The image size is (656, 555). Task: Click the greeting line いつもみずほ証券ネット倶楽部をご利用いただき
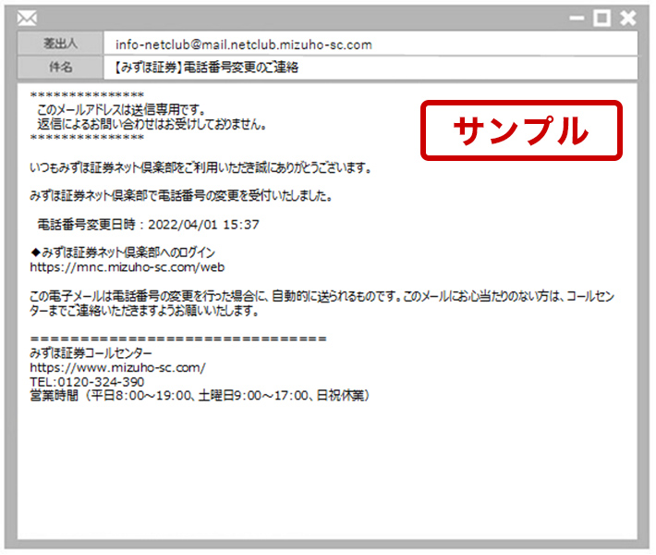[x=200, y=168]
